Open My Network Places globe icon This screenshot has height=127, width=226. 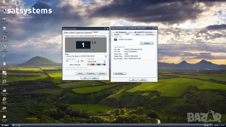(x=4, y=20)
